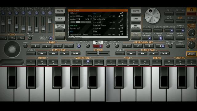Click the Flute (DNC) instrument icon
The height and width of the screenshot is (111, 197).
(x=121, y=21)
